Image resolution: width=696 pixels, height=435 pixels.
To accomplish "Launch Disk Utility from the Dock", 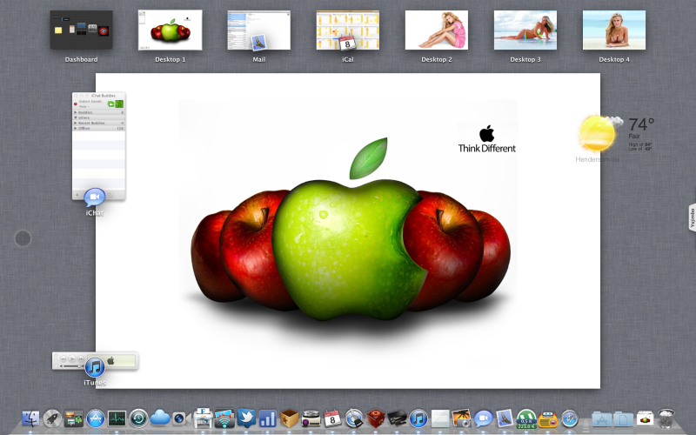I will point(354,418).
